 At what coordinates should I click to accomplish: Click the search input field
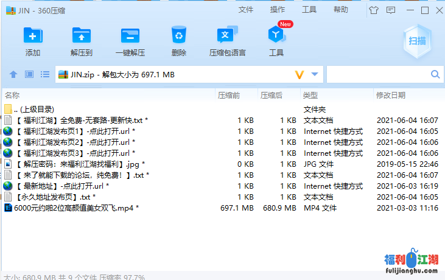377,74
